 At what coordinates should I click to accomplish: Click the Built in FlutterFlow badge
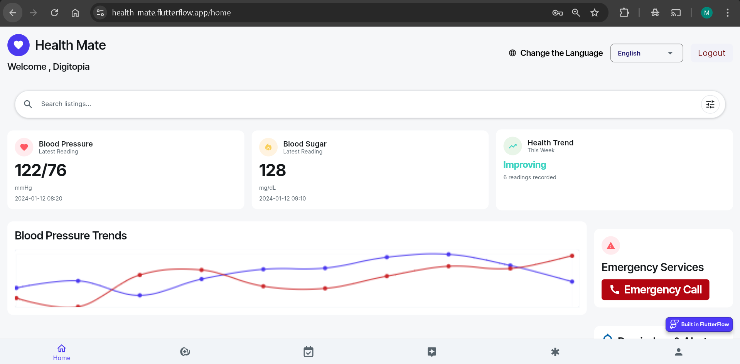click(699, 324)
